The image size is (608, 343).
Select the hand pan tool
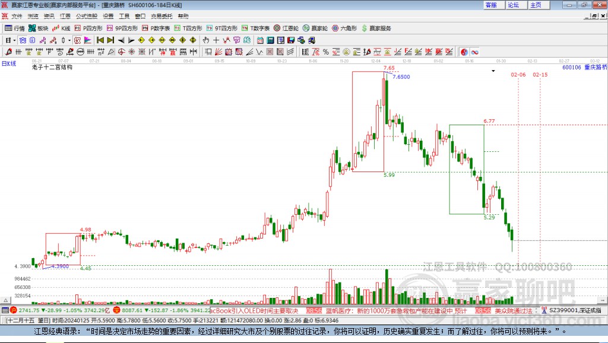point(206,40)
